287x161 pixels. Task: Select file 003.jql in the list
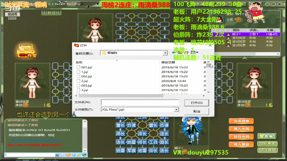pos(86,86)
